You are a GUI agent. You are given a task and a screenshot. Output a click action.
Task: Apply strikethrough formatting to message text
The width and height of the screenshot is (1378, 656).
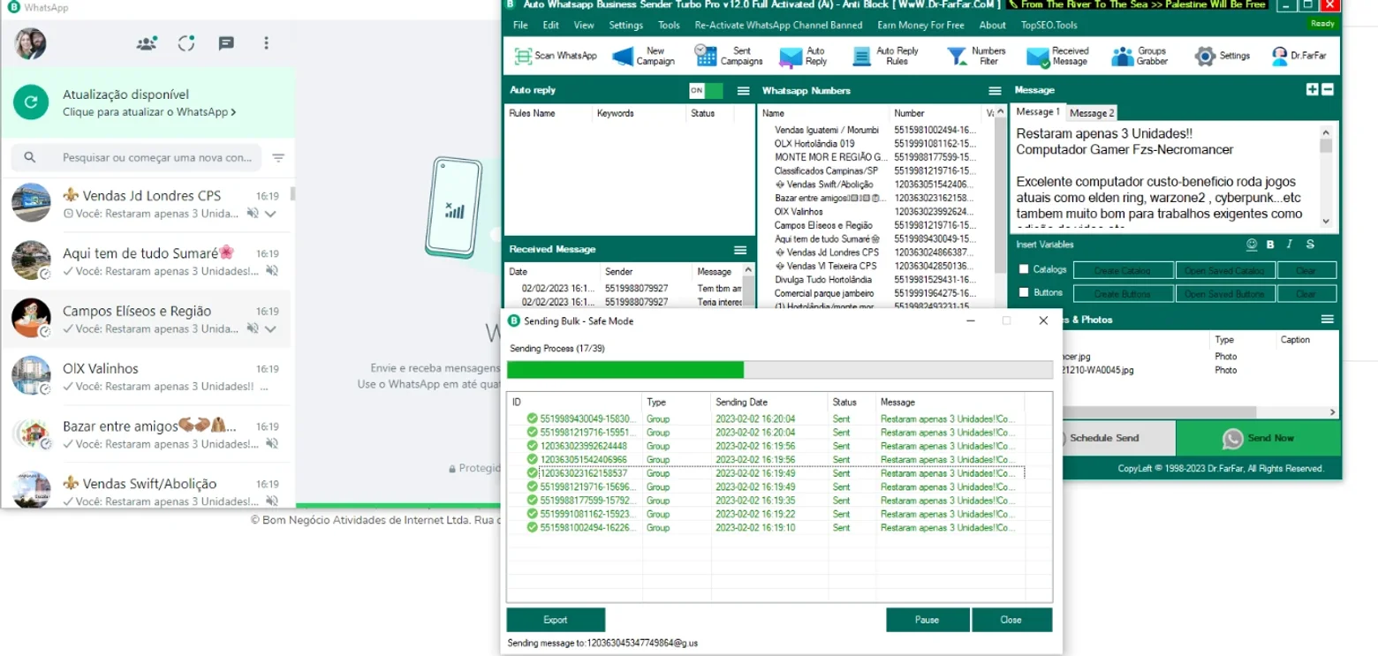(x=1310, y=245)
